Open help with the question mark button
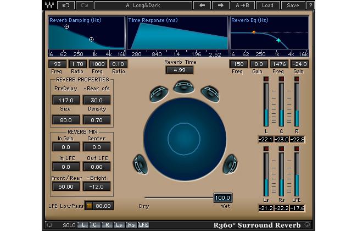 pyautogui.click(x=310, y=5)
